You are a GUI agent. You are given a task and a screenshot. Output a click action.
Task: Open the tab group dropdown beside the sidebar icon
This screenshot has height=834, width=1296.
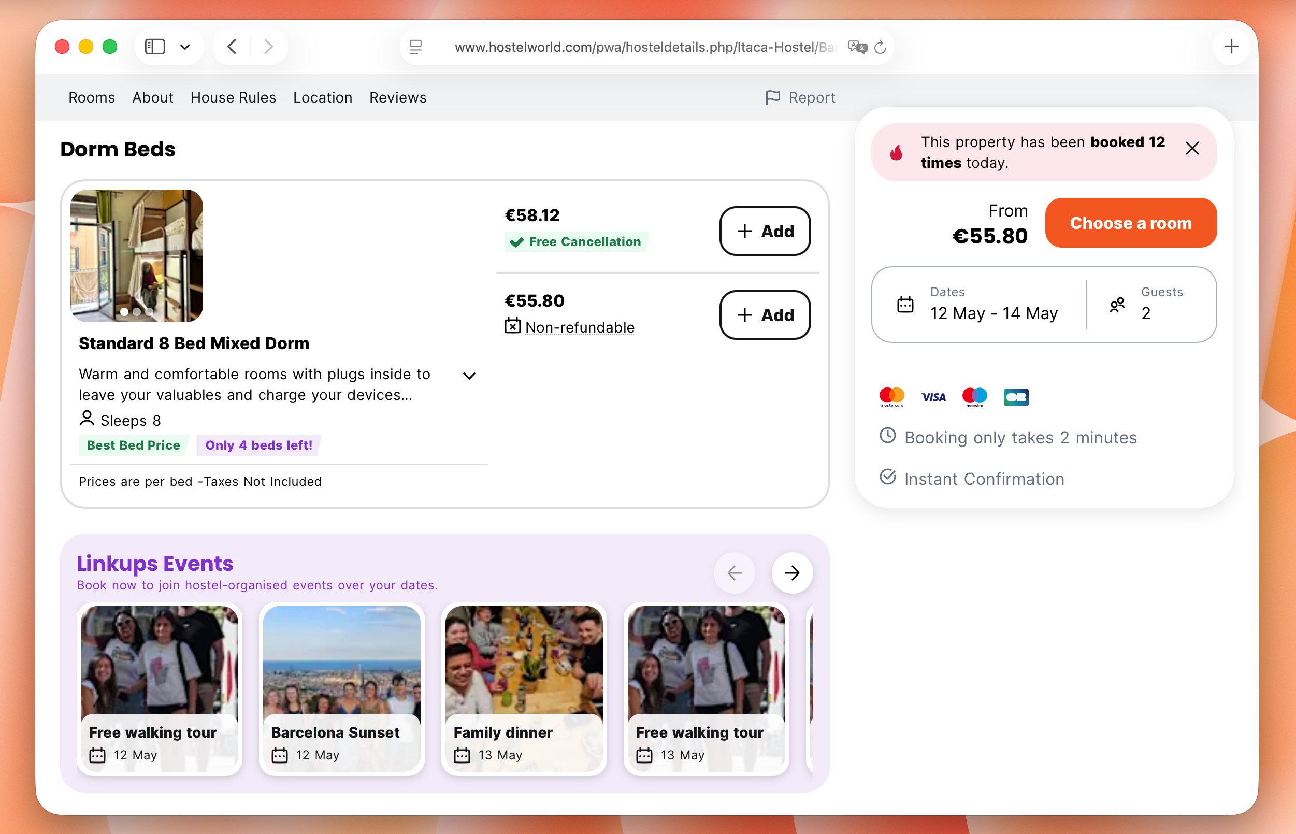185,47
